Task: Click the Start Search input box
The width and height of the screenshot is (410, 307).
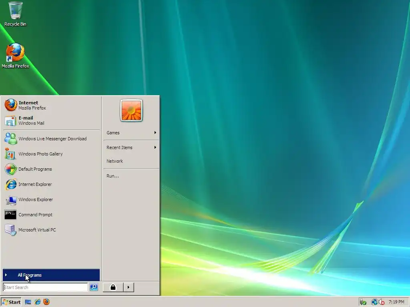Action: 45,287
